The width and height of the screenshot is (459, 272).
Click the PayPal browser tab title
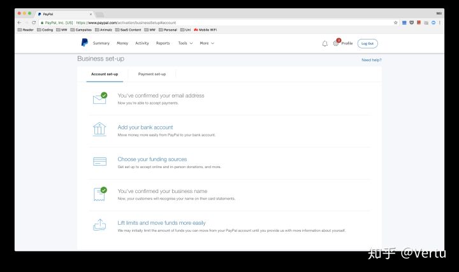click(48, 14)
